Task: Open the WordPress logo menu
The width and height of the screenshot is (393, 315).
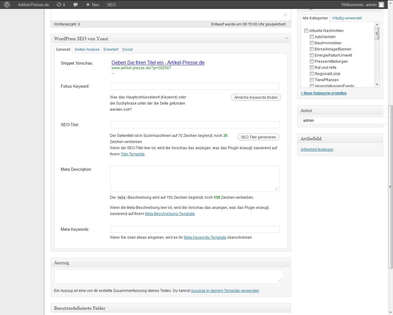Action: coord(7,5)
